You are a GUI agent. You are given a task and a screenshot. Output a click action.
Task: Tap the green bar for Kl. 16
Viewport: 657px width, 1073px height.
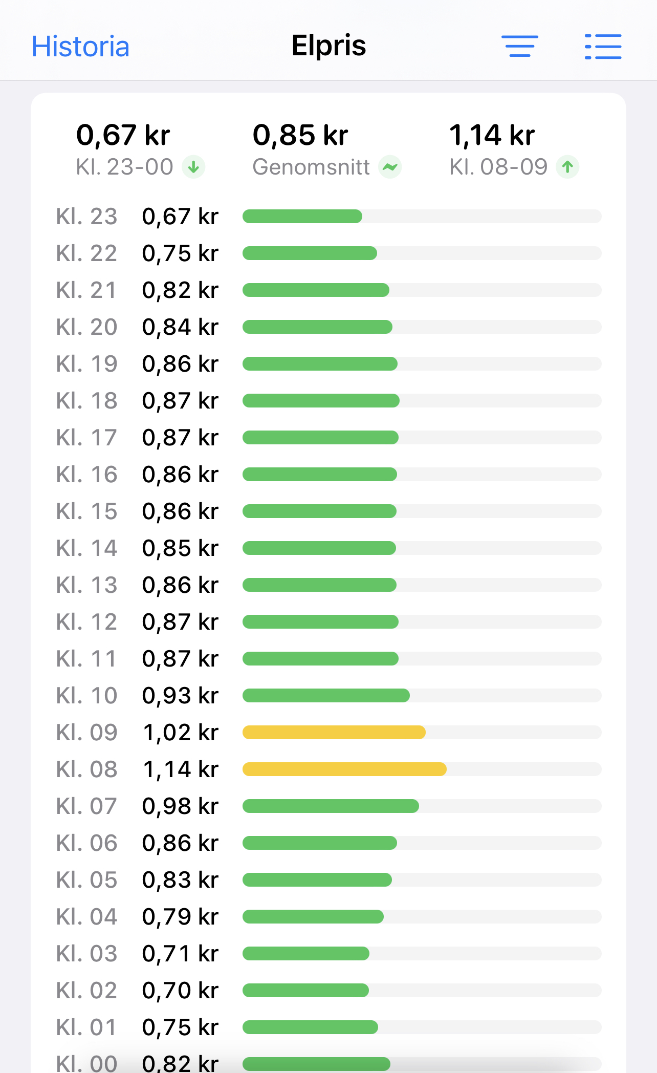(320, 475)
